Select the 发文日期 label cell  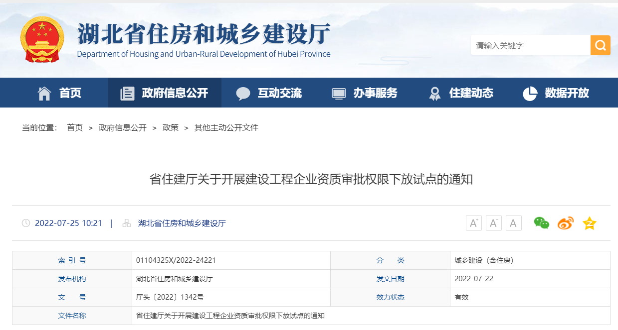[x=390, y=279]
